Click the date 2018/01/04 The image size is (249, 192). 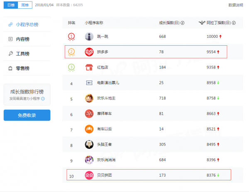coord(44,5)
